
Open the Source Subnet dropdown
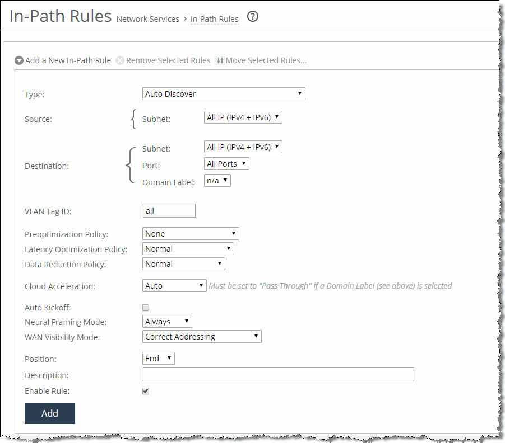(x=243, y=117)
